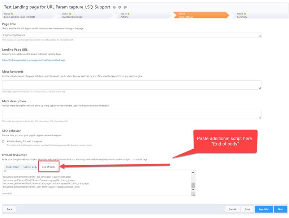Image resolution: width=289 pixels, height=218 pixels.
Task: Click the Page Title input field
Action: pyautogui.click(x=131, y=35)
